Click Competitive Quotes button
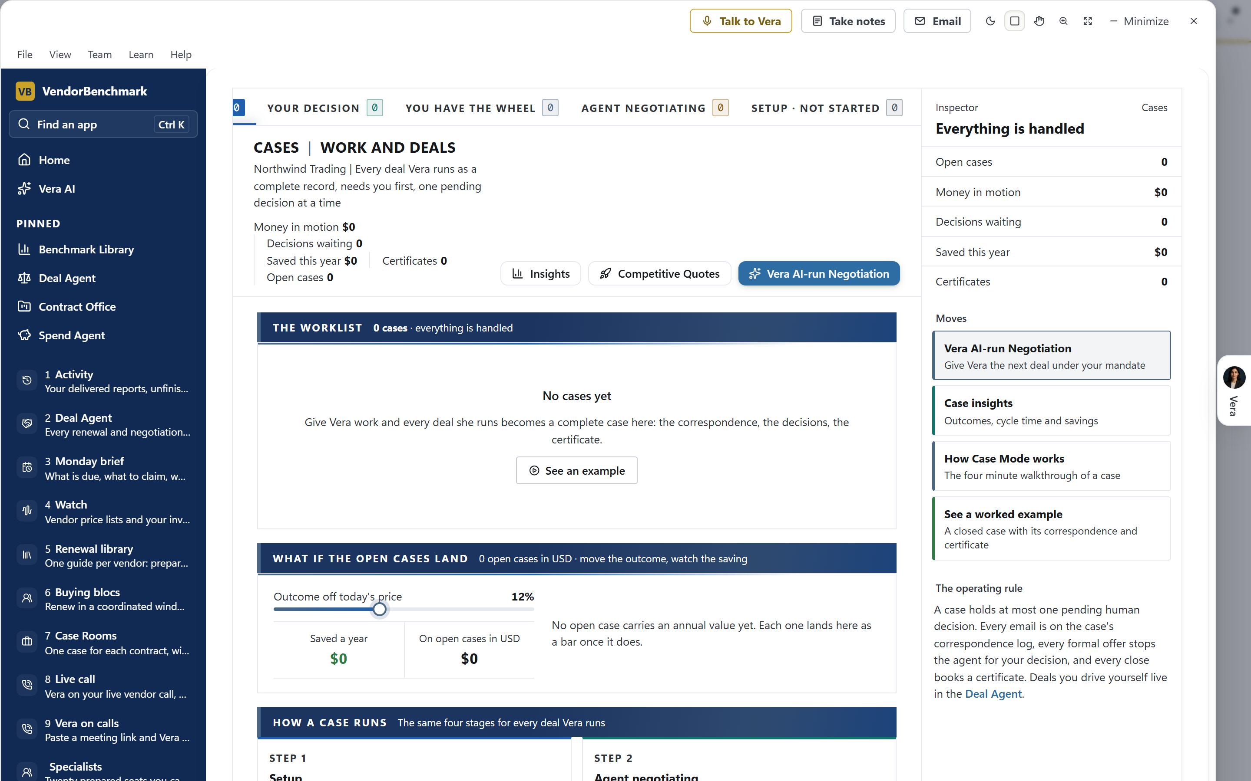 pos(660,274)
